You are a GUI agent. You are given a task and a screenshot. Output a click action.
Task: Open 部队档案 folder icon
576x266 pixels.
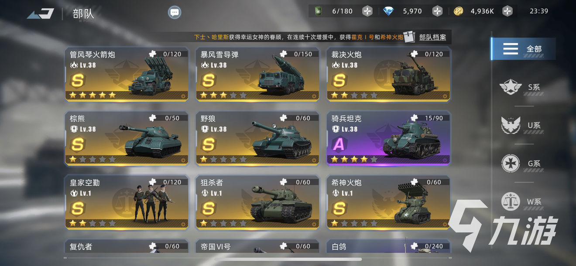click(x=409, y=37)
